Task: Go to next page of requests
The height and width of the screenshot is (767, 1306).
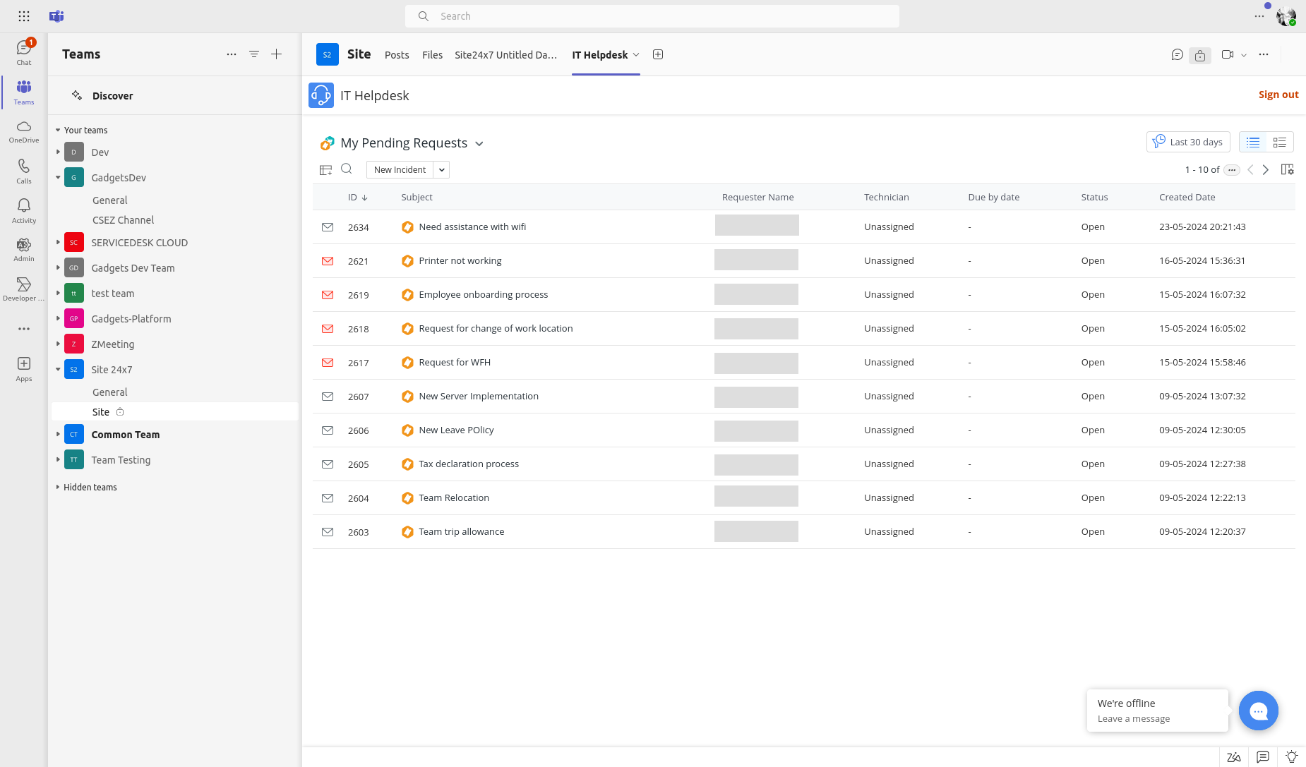Action: 1266,169
